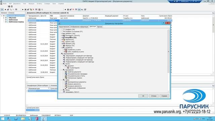This screenshot has width=215, height=121.
Task: Click the Отмена button
Action: pos(154,96)
